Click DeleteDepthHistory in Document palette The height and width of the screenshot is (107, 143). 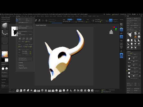25,60
